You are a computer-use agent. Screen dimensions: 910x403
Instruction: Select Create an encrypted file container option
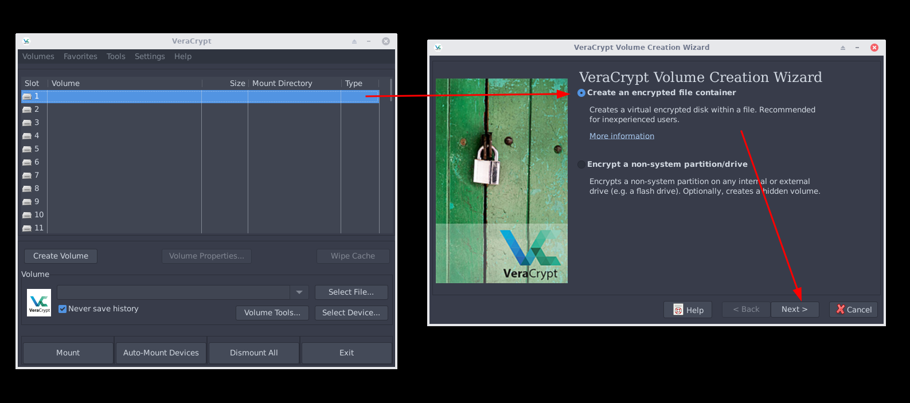pos(581,93)
